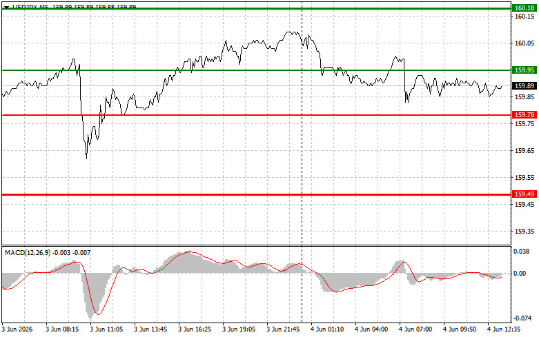539x337 pixels.
Task: Click the 3 Jun 08:15 time label
Action: point(62,329)
